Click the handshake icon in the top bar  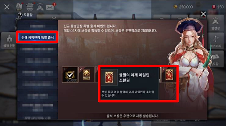coord(40,7)
